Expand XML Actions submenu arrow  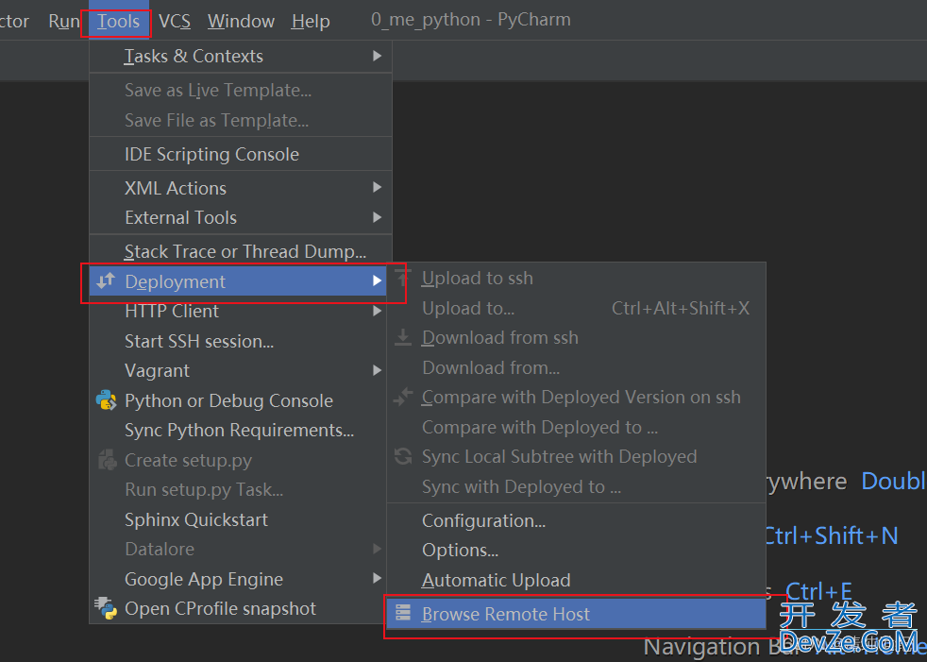click(378, 188)
